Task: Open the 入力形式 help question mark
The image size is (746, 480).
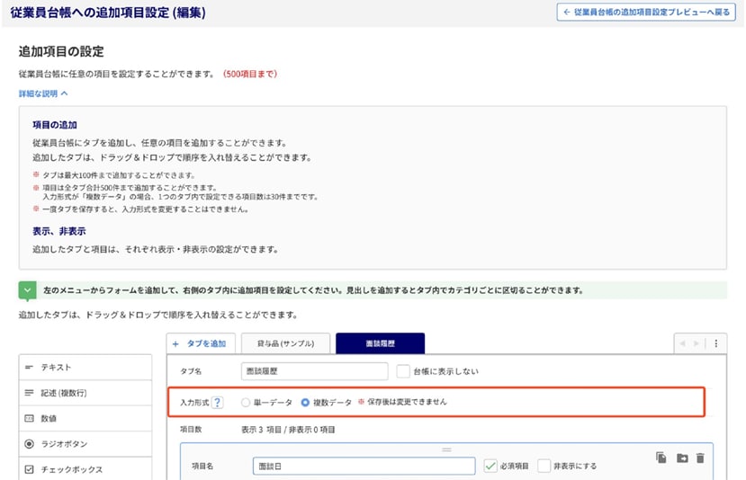Action: coord(217,403)
